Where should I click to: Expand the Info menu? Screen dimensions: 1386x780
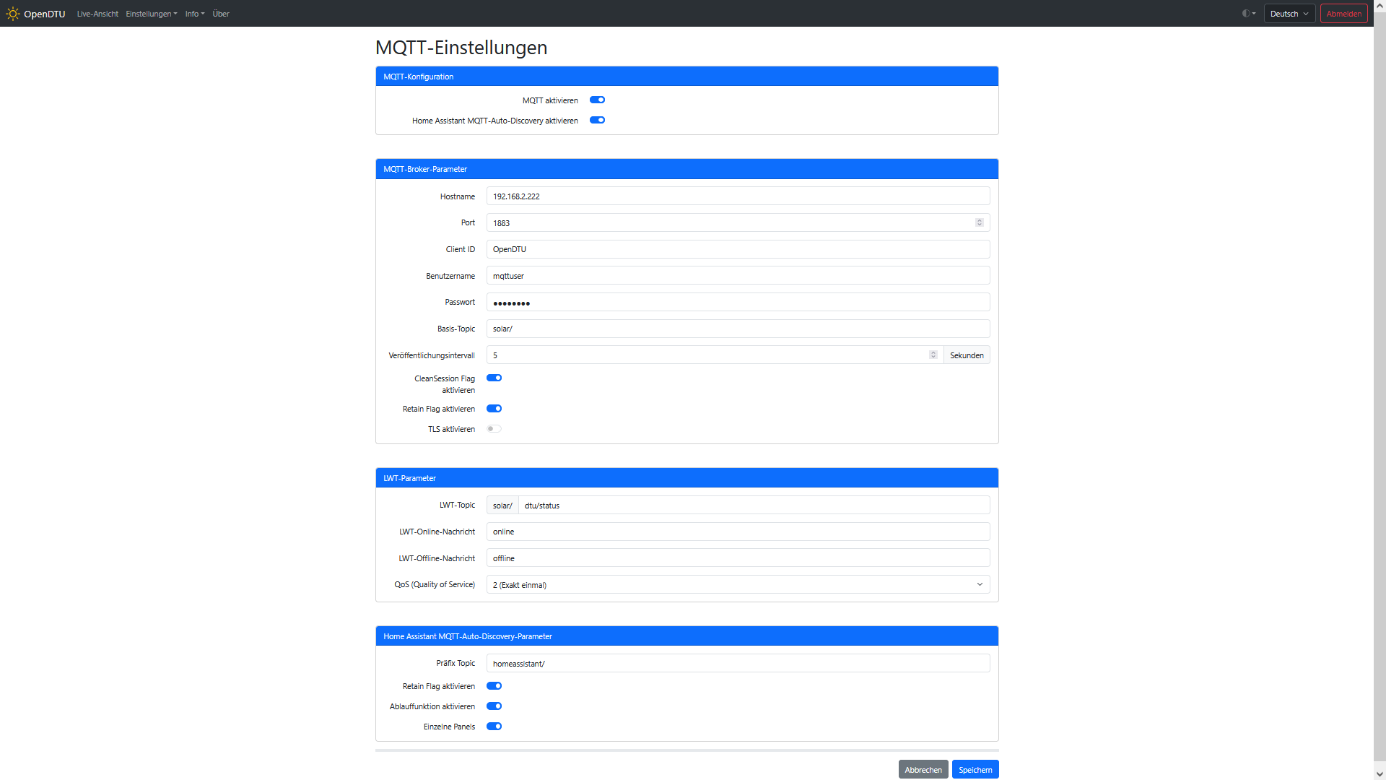pyautogui.click(x=194, y=14)
